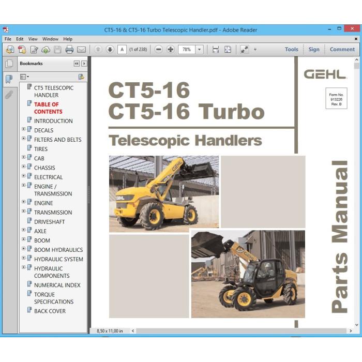Click the convert file to PDF icon
Screen dimensions: 362x362
click(22, 50)
